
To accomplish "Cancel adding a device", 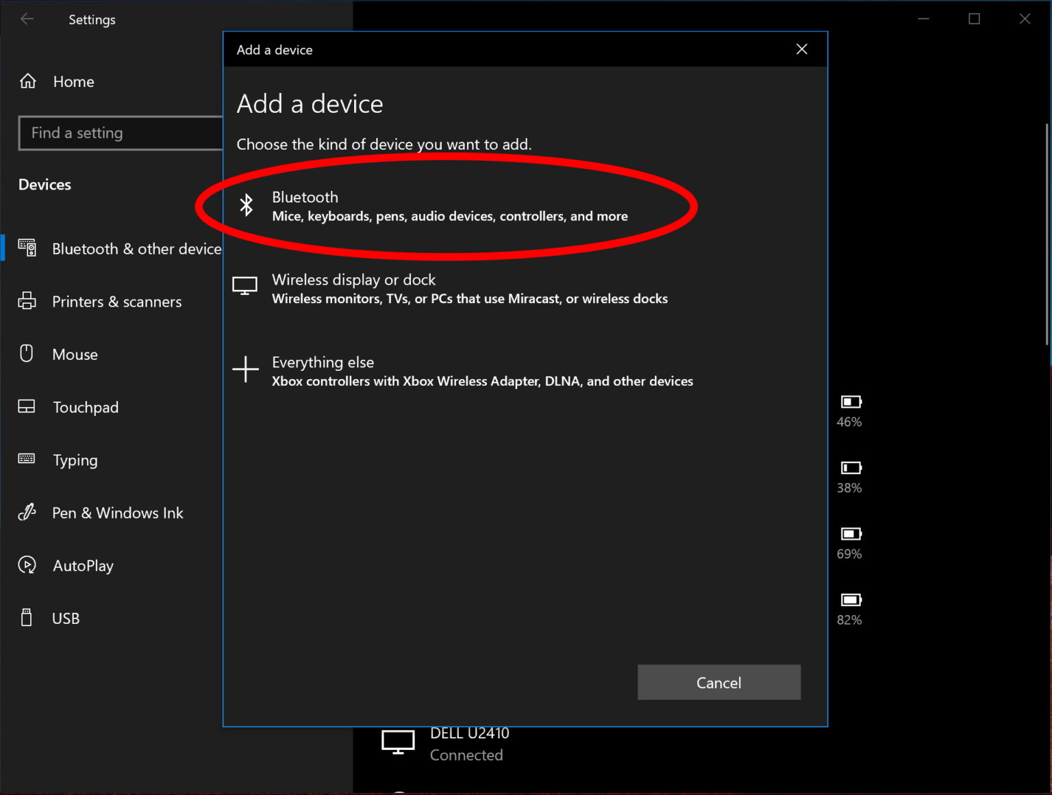I will 718,682.
